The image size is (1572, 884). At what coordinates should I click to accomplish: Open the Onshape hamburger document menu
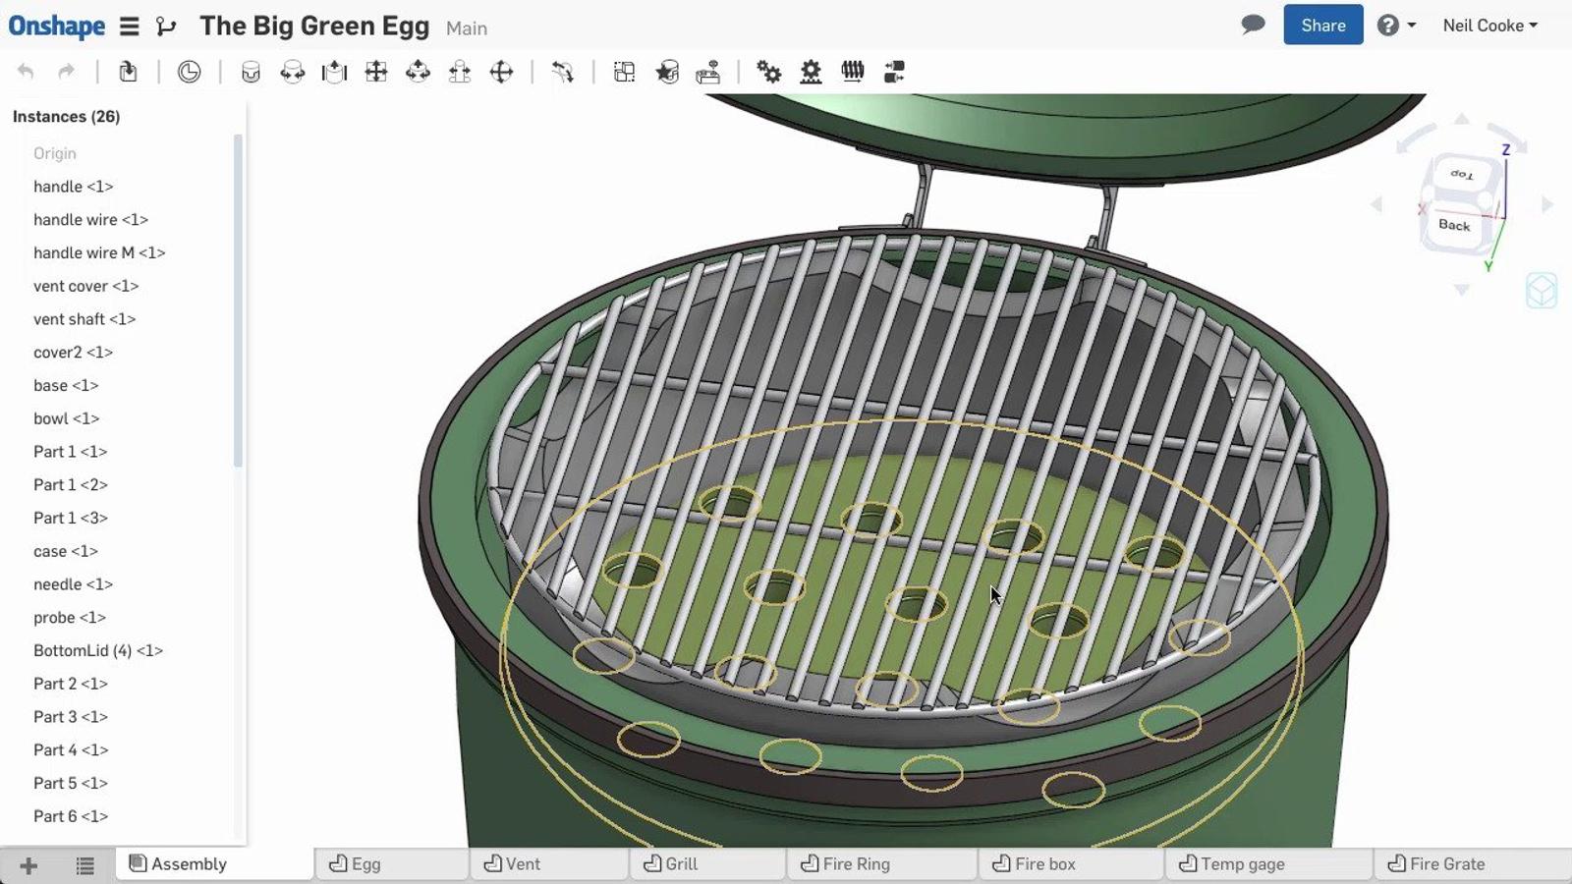tap(130, 27)
